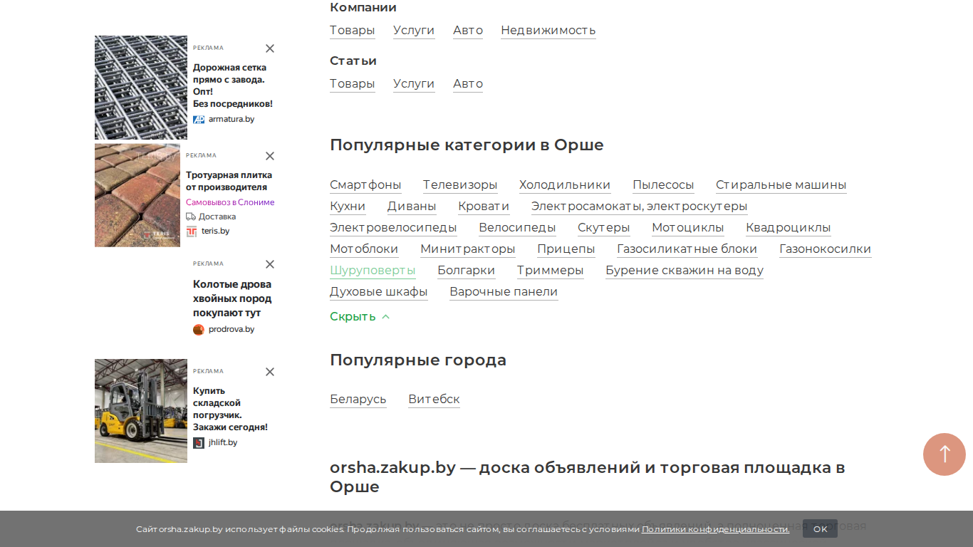Select the Кровати category
Image resolution: width=973 pixels, height=547 pixels.
484,207
